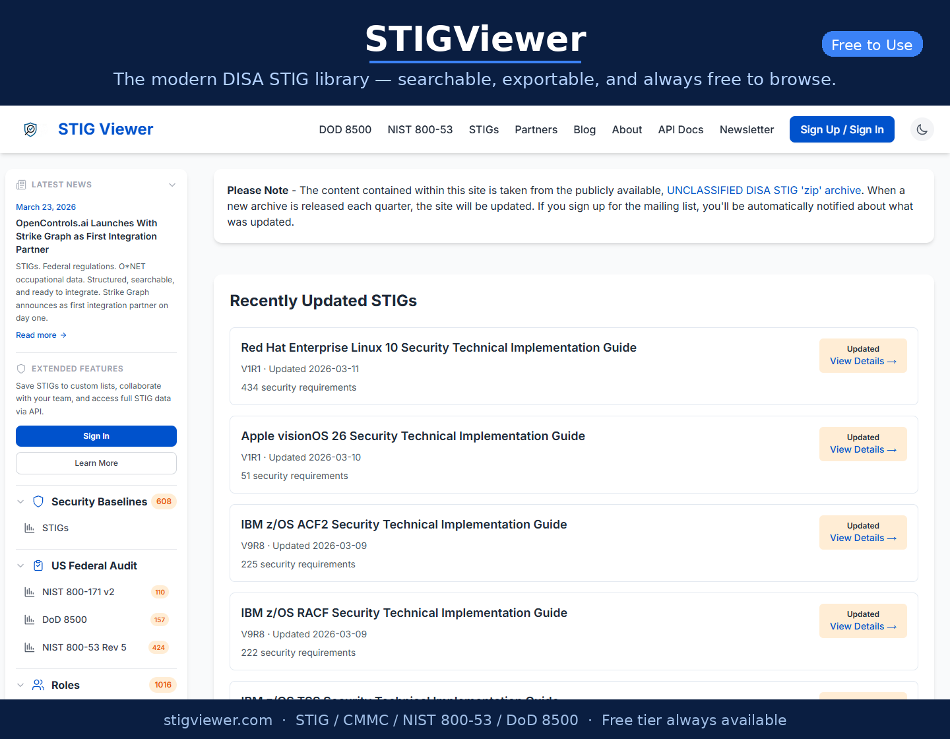View details for Apple visionOS 26 STIG
This screenshot has height=739, width=950.
tap(863, 449)
